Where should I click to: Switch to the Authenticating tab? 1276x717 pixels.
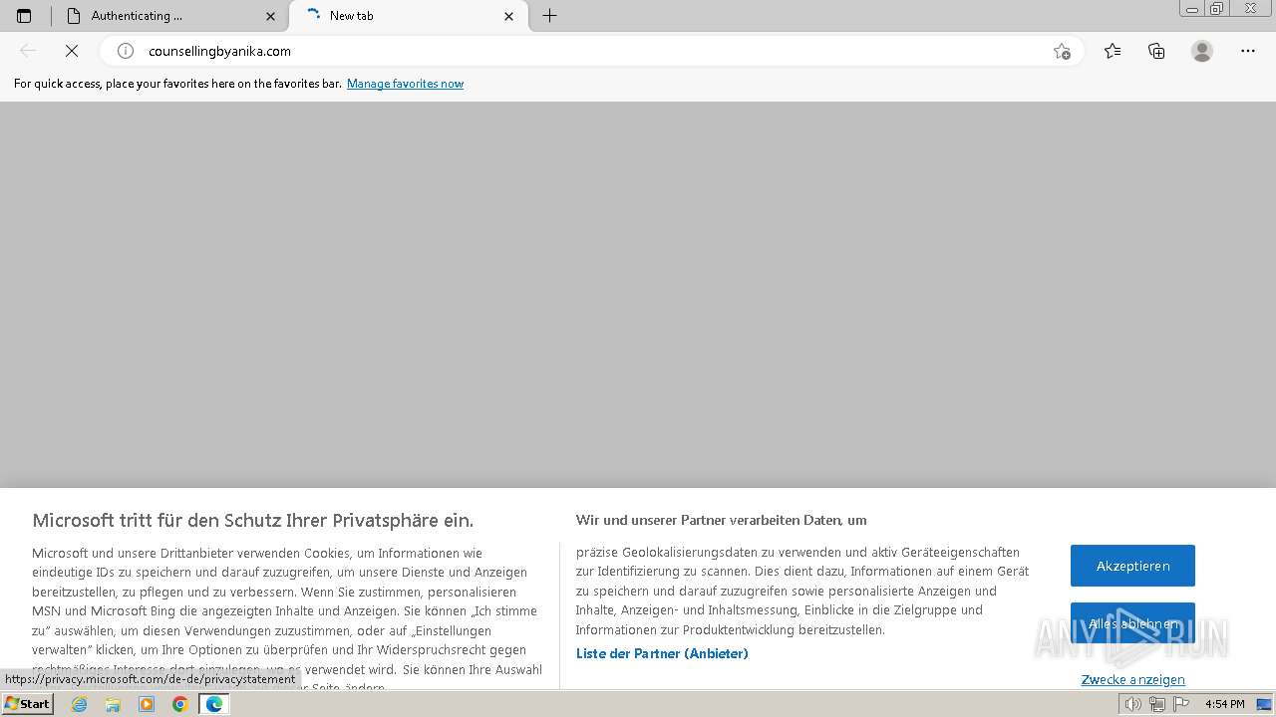[x=171, y=16]
